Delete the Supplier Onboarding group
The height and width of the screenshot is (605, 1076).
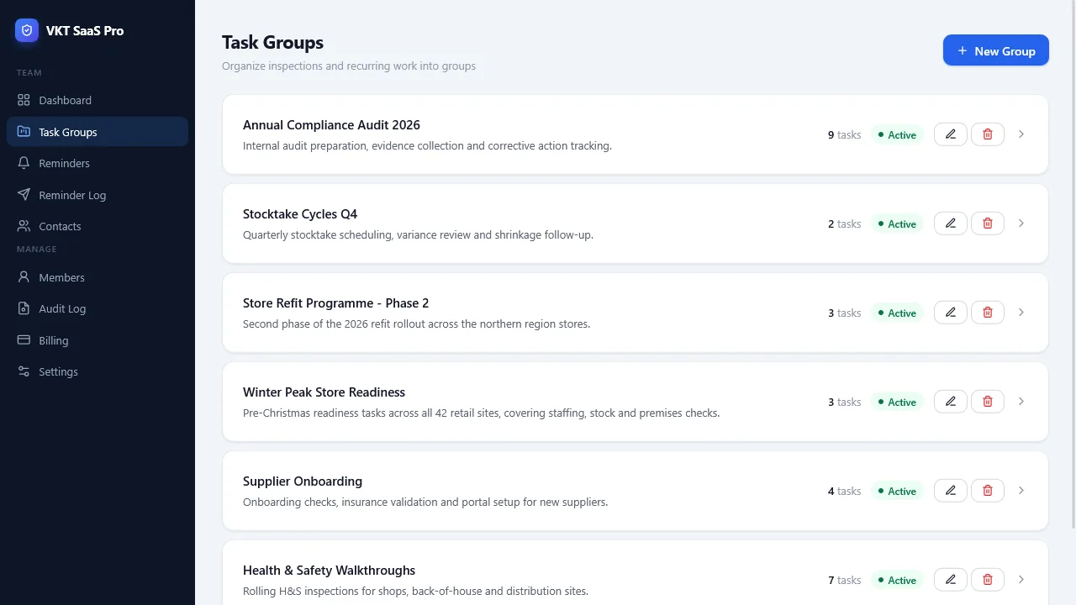(988, 491)
